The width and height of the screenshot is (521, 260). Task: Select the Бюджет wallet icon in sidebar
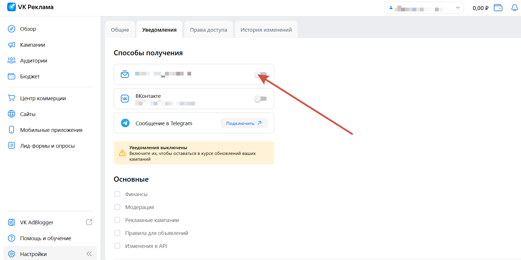[x=12, y=76]
